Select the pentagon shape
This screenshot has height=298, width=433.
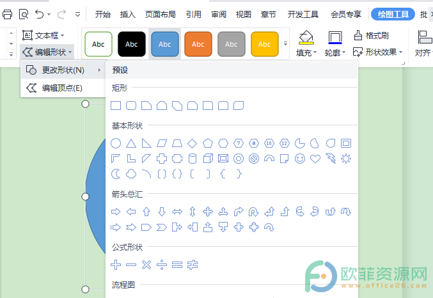(x=208, y=143)
